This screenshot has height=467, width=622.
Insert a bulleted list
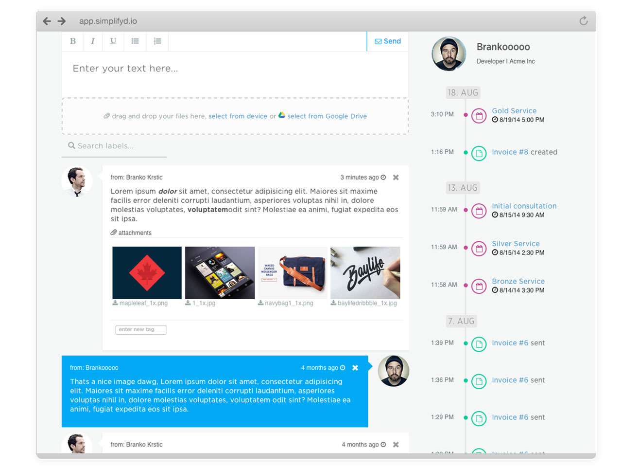[135, 41]
